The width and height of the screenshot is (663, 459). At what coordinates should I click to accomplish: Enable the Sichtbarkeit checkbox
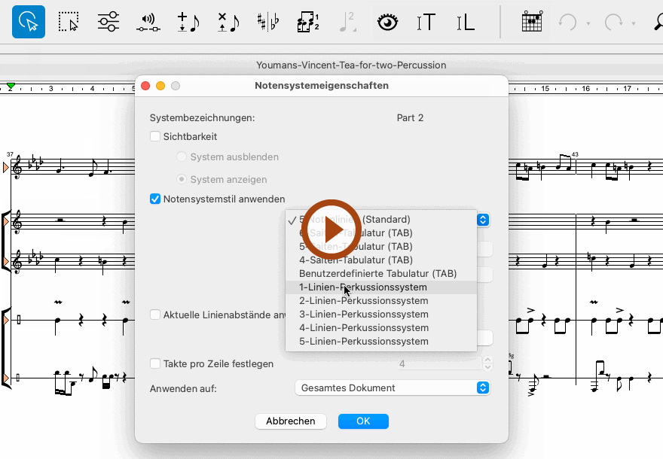coord(155,137)
